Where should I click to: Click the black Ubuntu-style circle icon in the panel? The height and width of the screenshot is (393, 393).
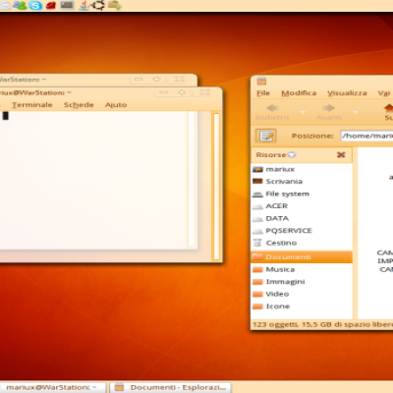click(x=98, y=5)
